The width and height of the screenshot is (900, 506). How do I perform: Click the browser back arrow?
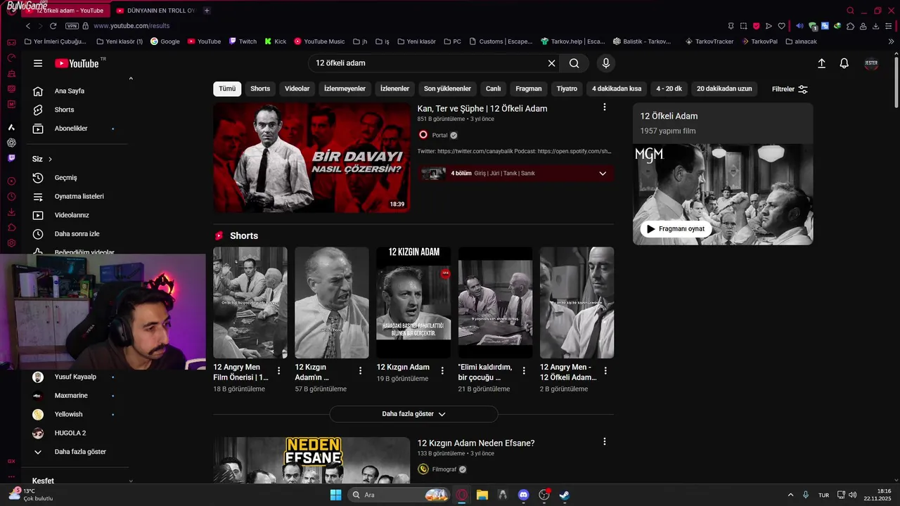[x=28, y=26]
